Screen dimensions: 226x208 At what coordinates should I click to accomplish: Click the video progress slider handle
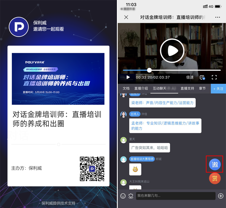[x=149, y=70]
